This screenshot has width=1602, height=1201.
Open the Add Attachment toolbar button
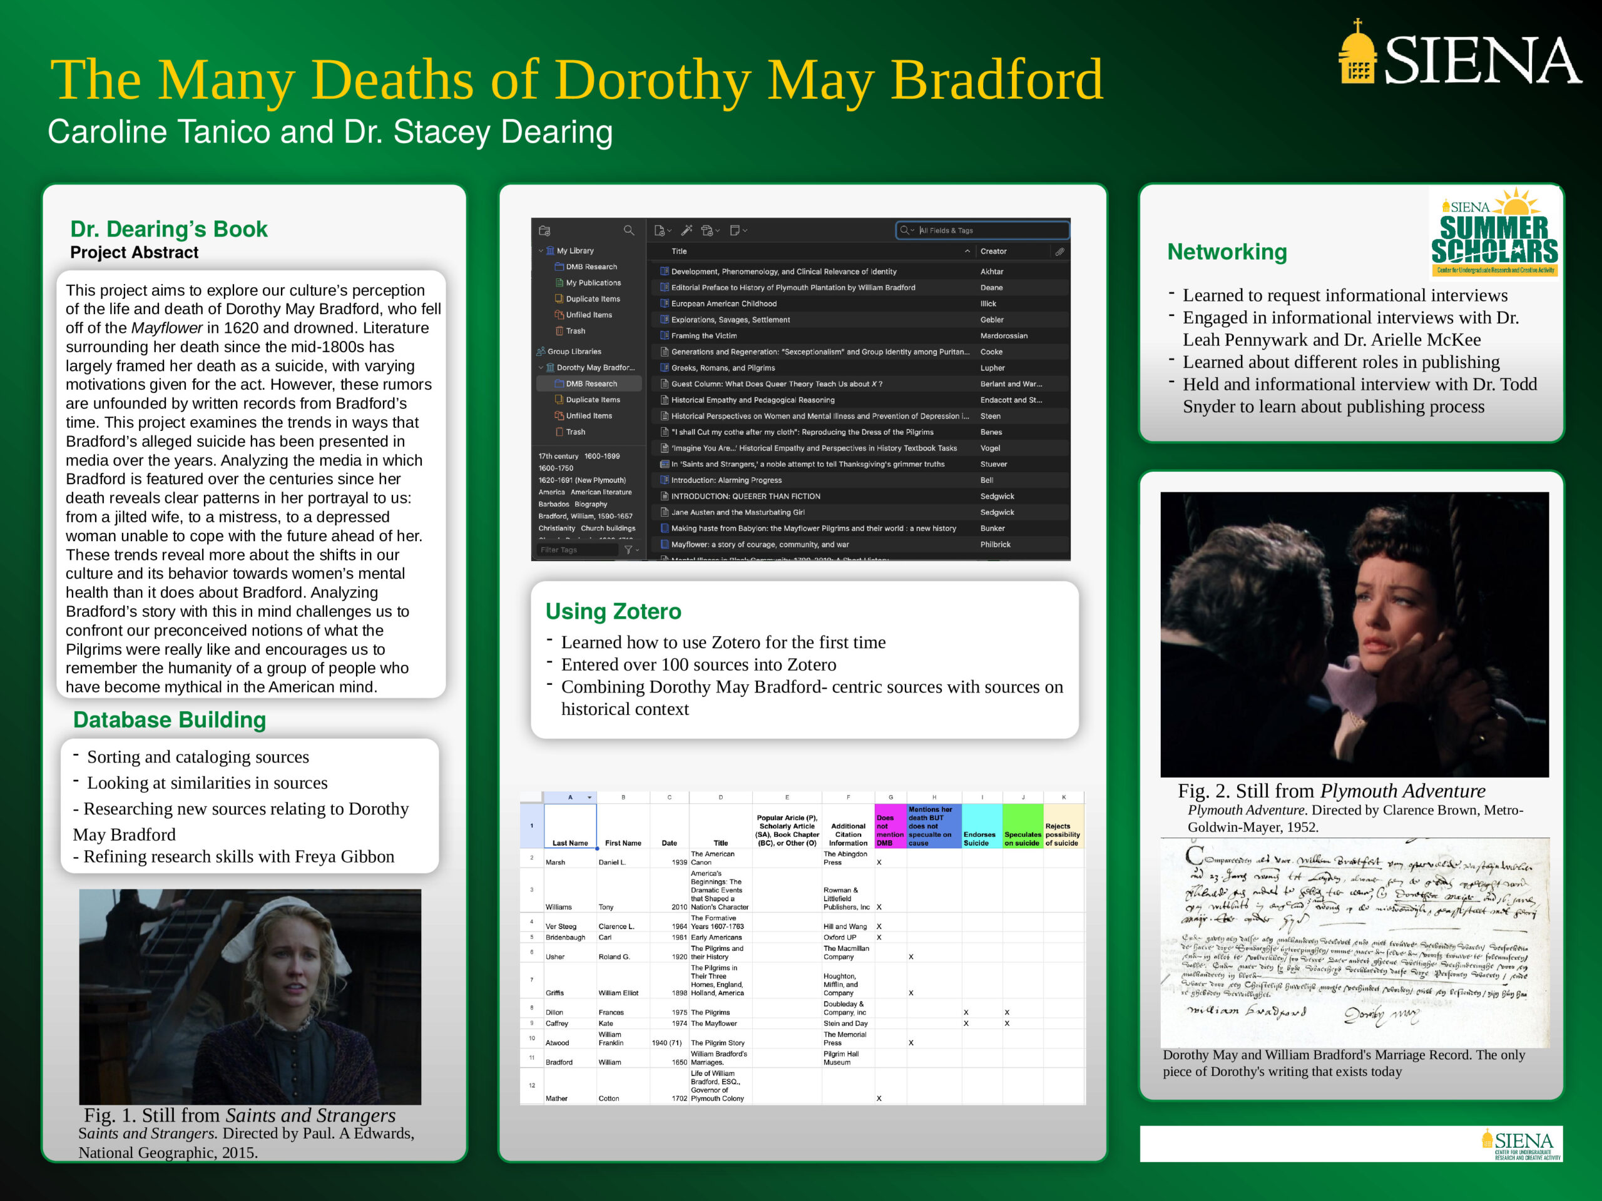tap(710, 230)
